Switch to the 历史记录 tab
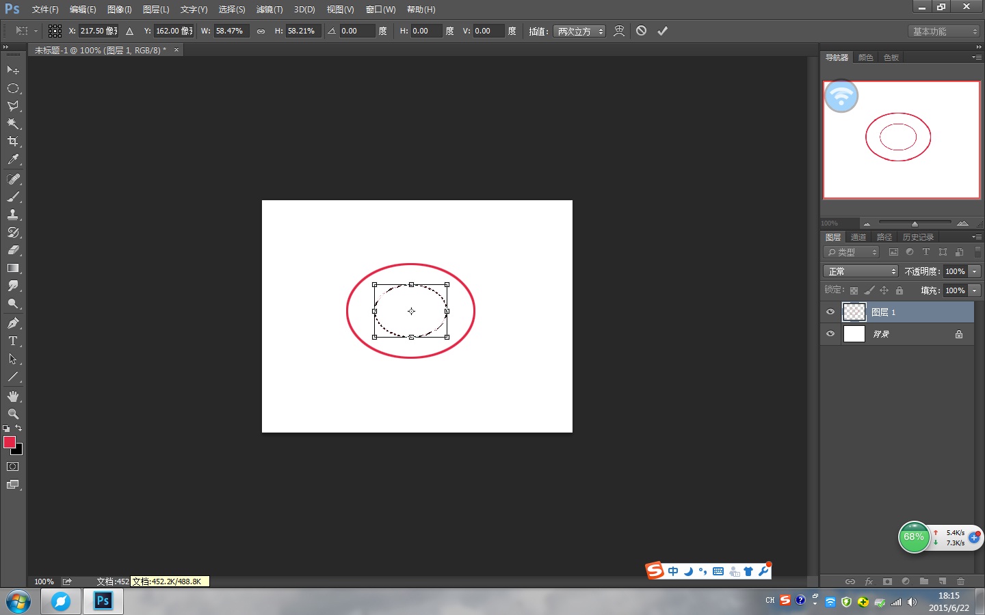The height and width of the screenshot is (615, 985). [918, 237]
